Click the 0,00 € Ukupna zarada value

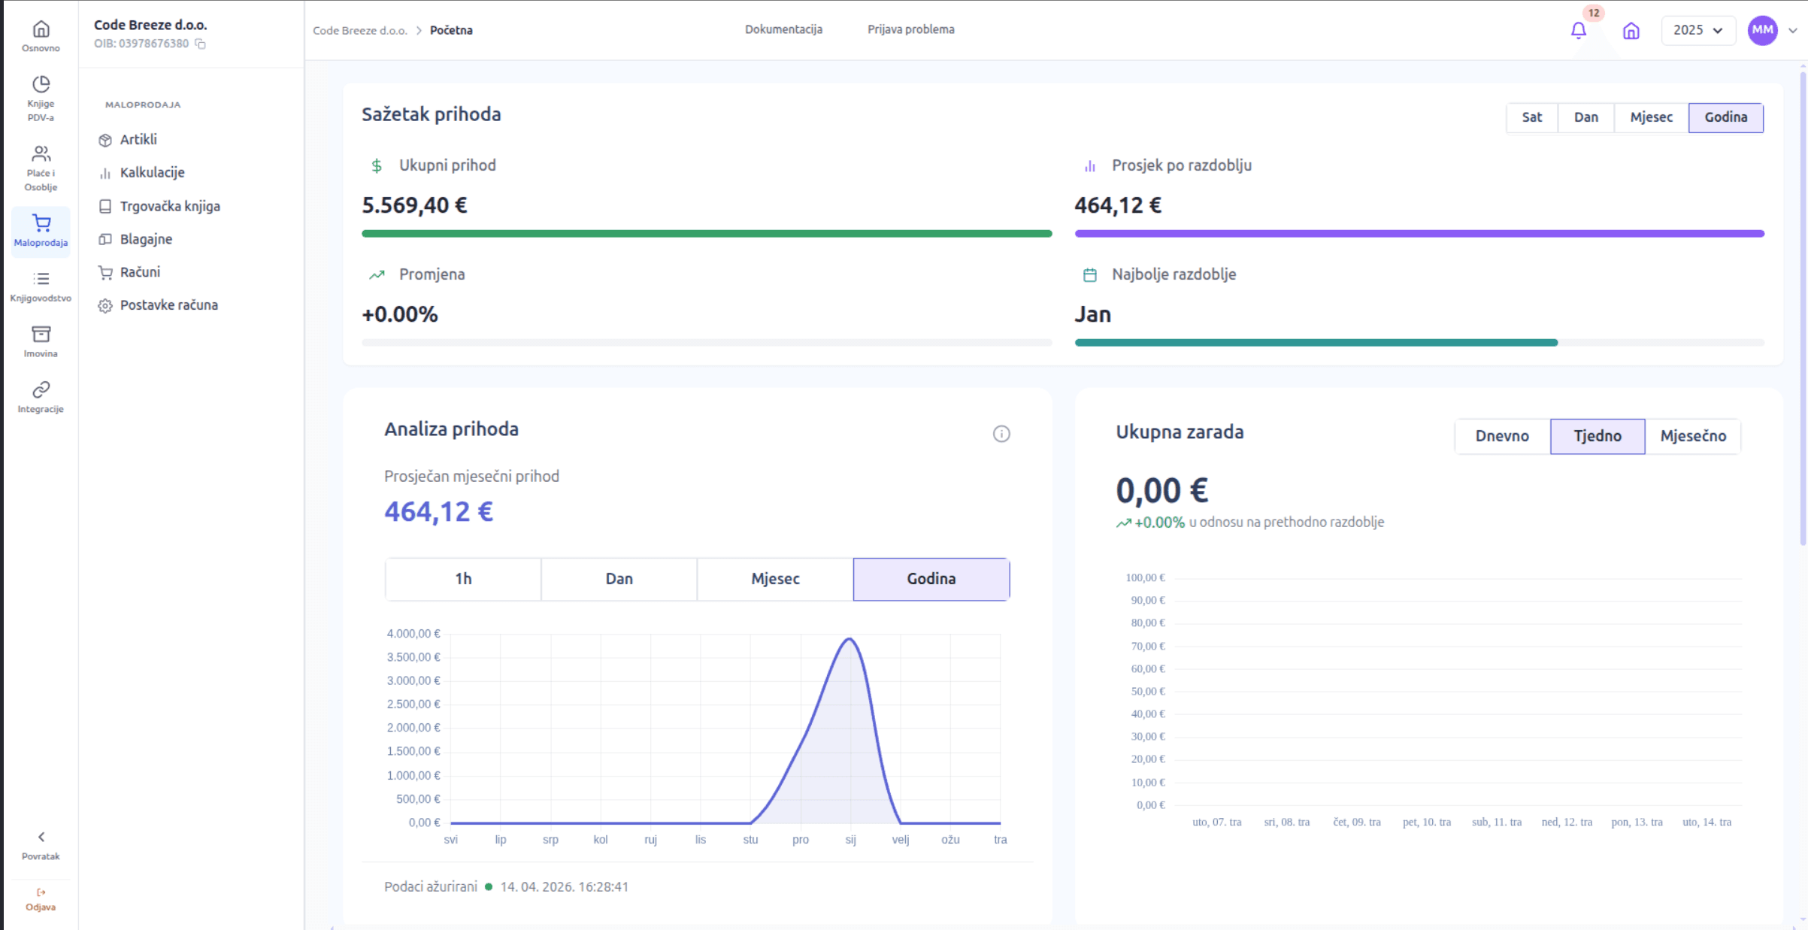click(x=1161, y=491)
